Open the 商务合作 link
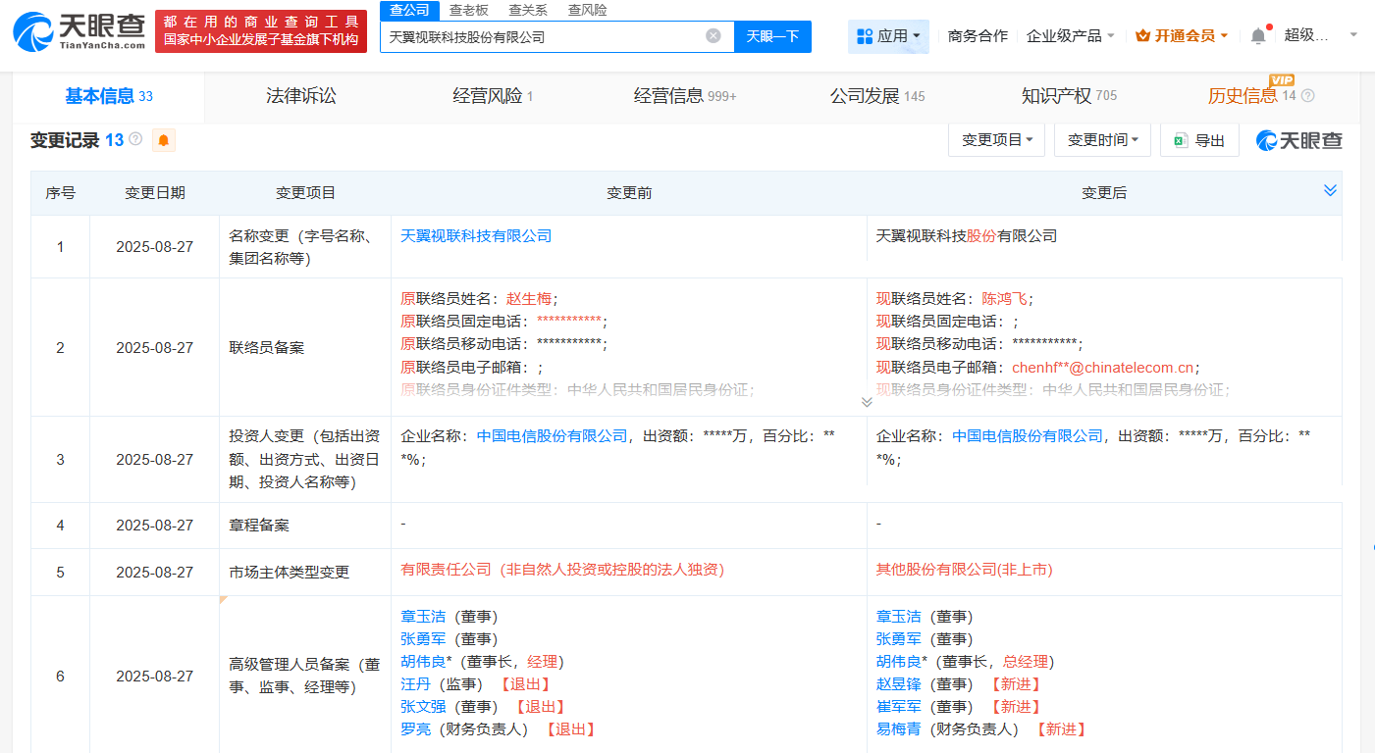 tap(978, 36)
